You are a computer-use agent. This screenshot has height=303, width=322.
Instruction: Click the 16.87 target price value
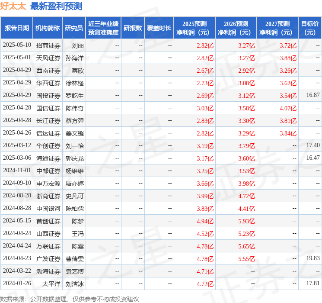pos(313,95)
